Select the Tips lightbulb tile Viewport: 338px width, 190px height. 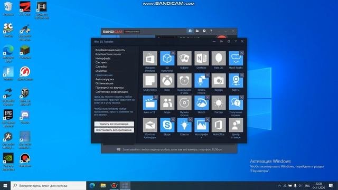[184, 125]
